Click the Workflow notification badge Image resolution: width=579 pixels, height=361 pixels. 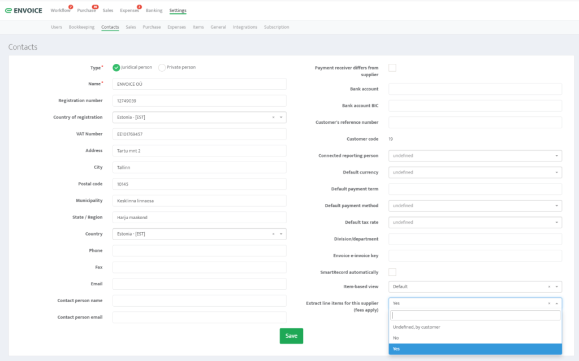click(x=71, y=7)
